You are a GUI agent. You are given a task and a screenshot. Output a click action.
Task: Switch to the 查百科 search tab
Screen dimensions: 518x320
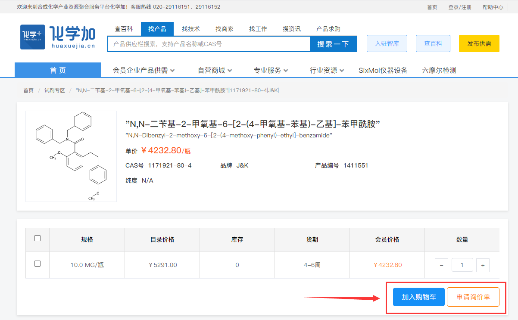pyautogui.click(x=124, y=29)
